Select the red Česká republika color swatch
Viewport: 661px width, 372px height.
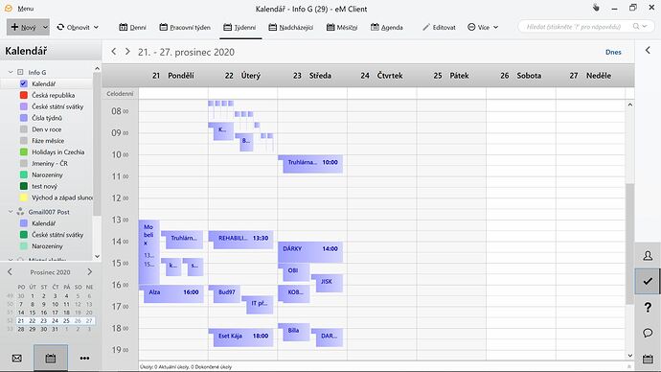tap(24, 95)
